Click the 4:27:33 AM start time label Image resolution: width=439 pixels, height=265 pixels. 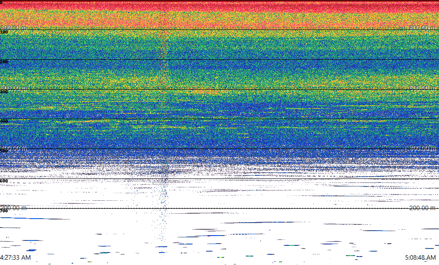(x=16, y=257)
